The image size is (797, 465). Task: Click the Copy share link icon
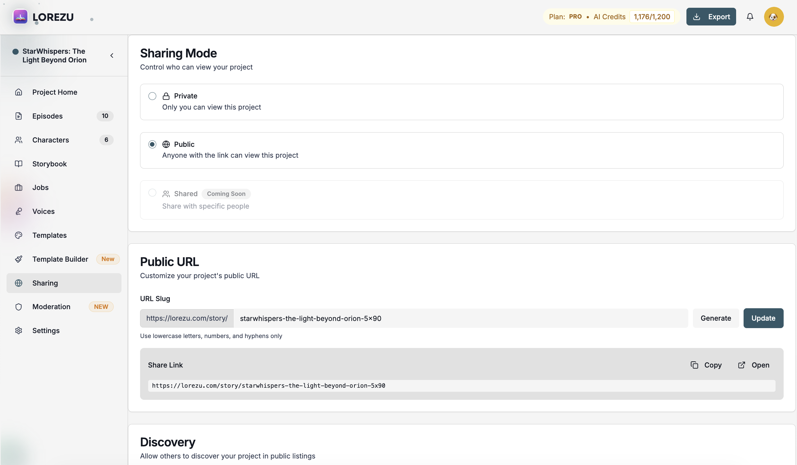(694, 365)
